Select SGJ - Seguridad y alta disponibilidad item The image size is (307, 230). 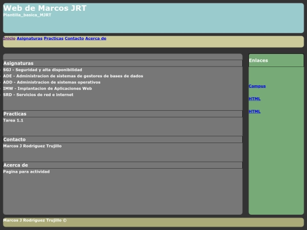click(43, 70)
